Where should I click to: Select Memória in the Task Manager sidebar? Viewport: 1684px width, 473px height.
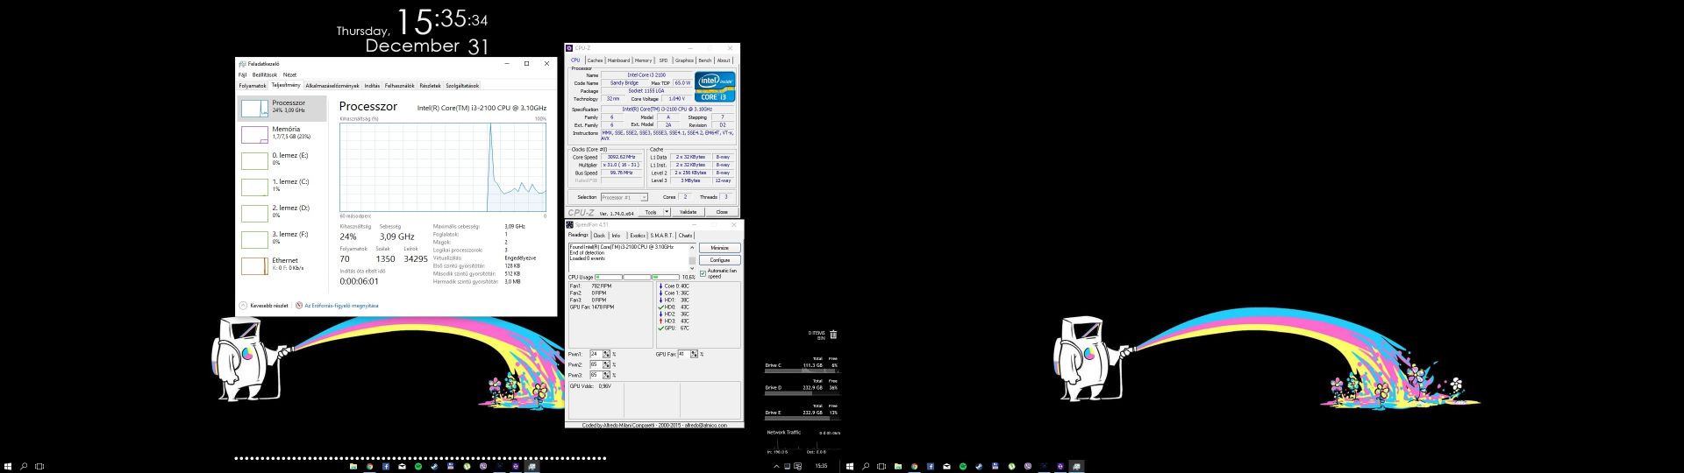point(282,133)
